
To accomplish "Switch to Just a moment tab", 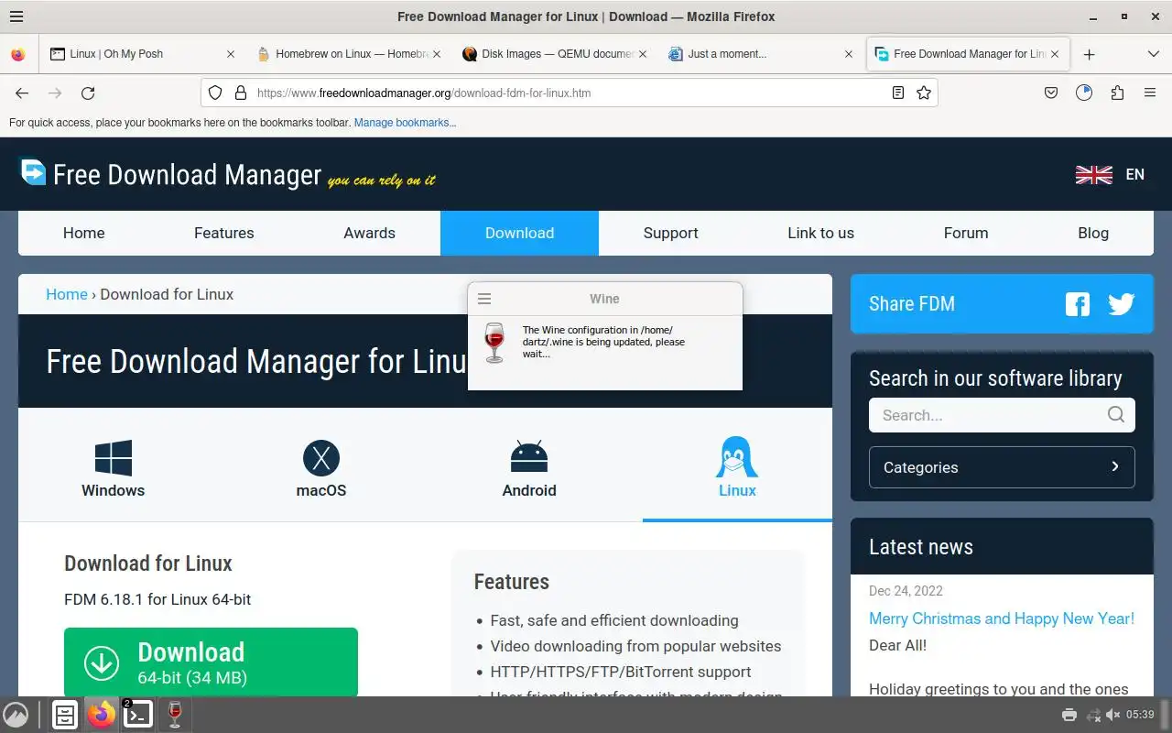I will coord(762,54).
